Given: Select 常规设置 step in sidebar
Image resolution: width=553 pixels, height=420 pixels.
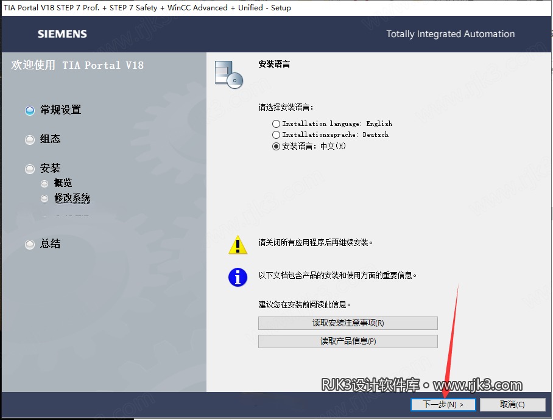Looking at the screenshot, I should (x=61, y=110).
